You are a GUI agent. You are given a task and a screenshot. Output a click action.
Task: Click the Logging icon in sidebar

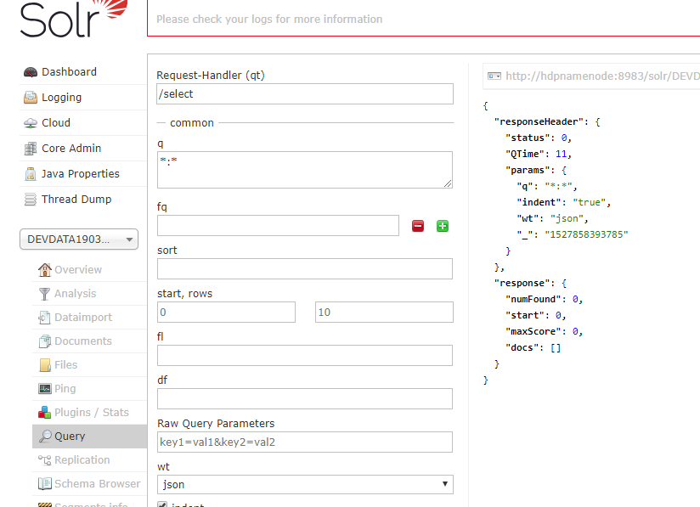pyautogui.click(x=31, y=98)
